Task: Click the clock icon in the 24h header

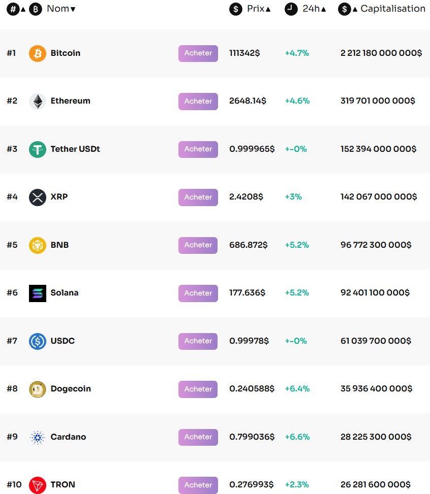Action: point(290,9)
